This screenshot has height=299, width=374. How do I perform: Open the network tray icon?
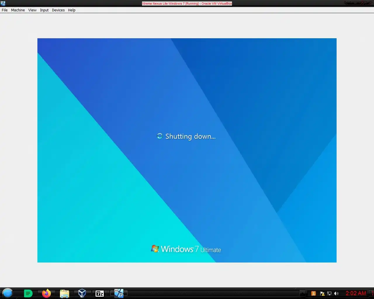(329, 293)
